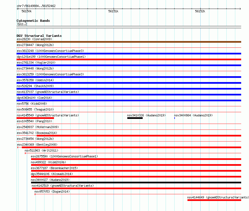Open variant nsv4144649 gnomAD label
Screen dimensions: 249x211
218,197
